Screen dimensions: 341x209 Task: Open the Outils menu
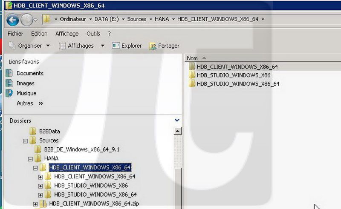[93, 34]
